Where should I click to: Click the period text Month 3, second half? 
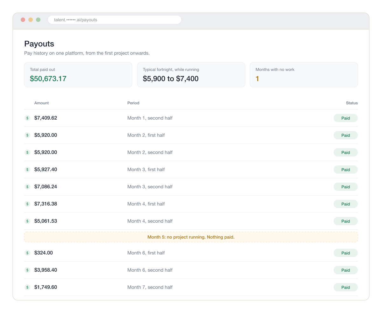tap(150, 187)
